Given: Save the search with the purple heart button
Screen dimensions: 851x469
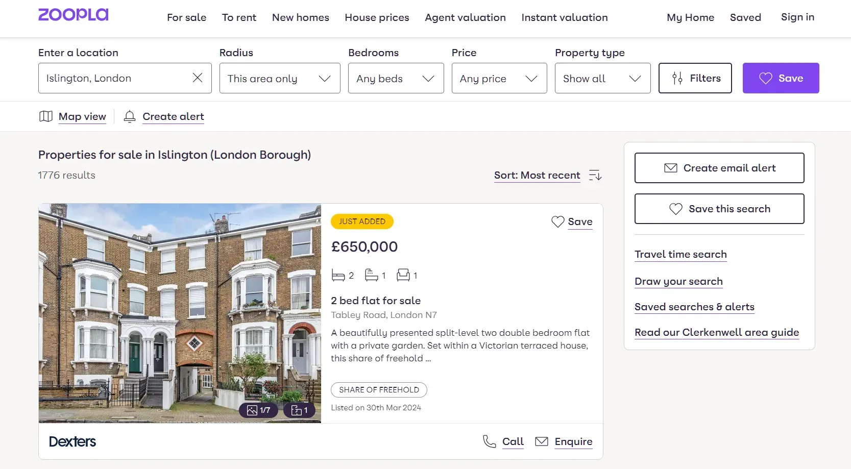Looking at the screenshot, I should pos(781,78).
